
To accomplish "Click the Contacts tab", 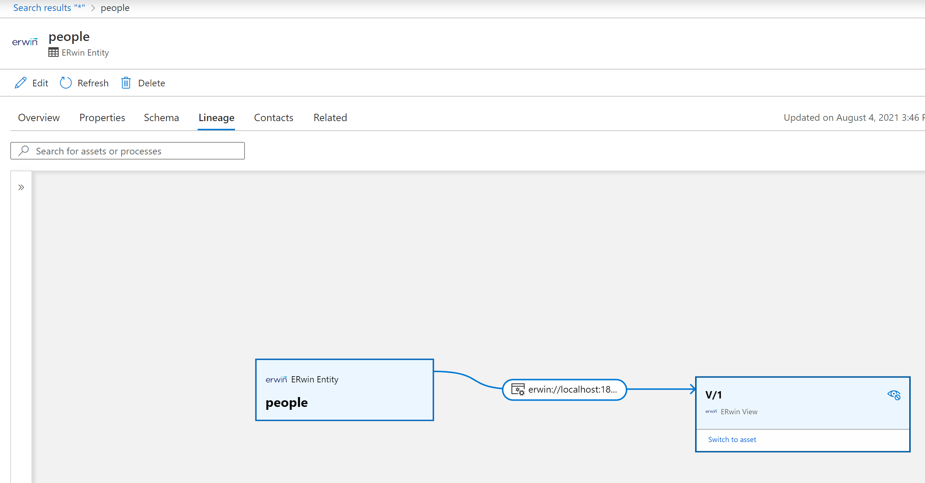I will 274,117.
